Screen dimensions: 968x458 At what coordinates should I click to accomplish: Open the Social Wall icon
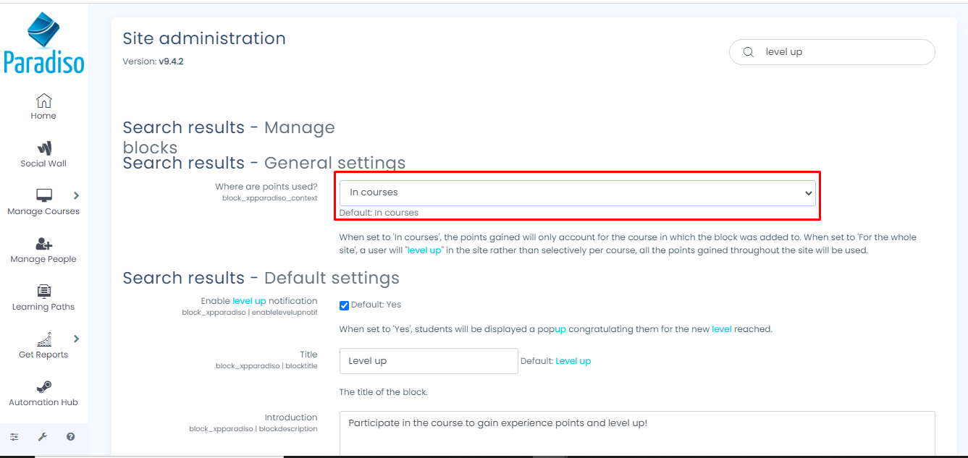pyautogui.click(x=43, y=148)
